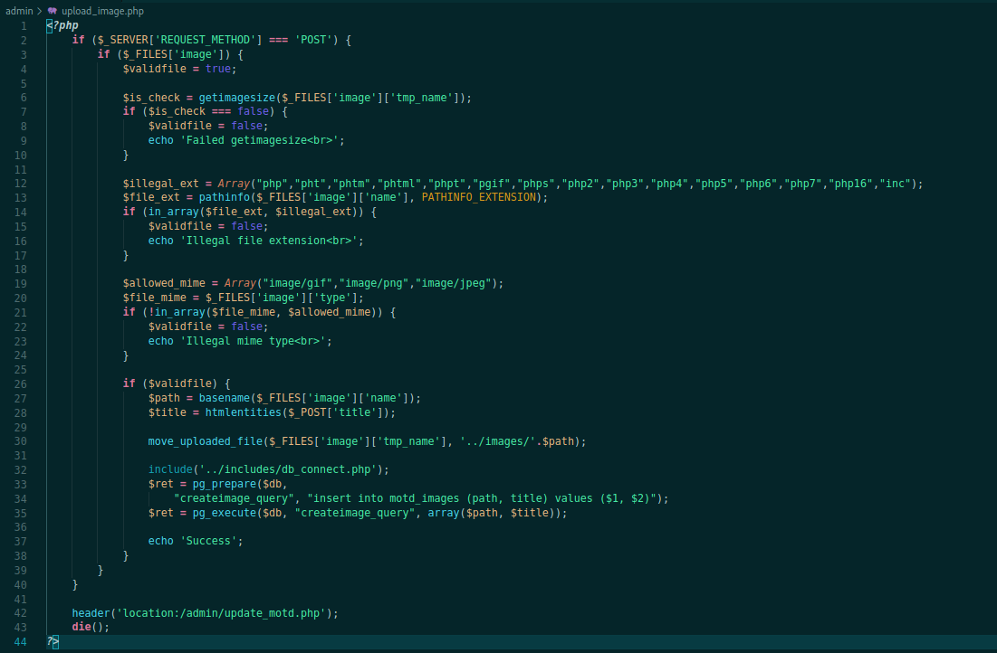Screen dimensions: 997x653
Task: Click the true value on line 4
Action: pos(218,69)
